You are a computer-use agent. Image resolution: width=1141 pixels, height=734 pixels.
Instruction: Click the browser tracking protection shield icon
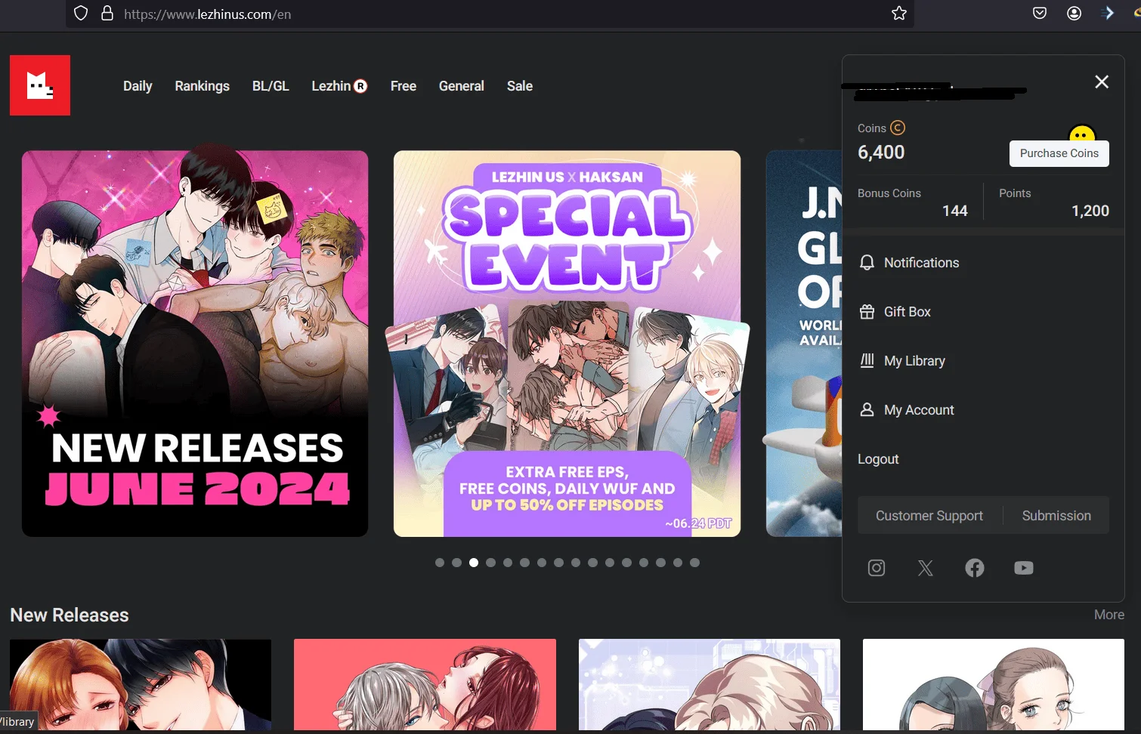(x=81, y=14)
